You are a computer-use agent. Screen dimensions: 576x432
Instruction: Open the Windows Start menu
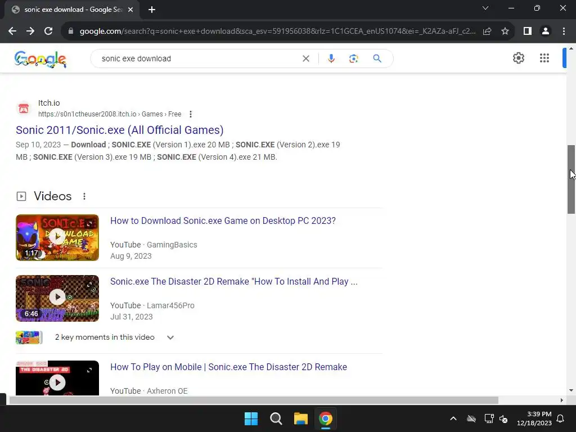pos(251,418)
